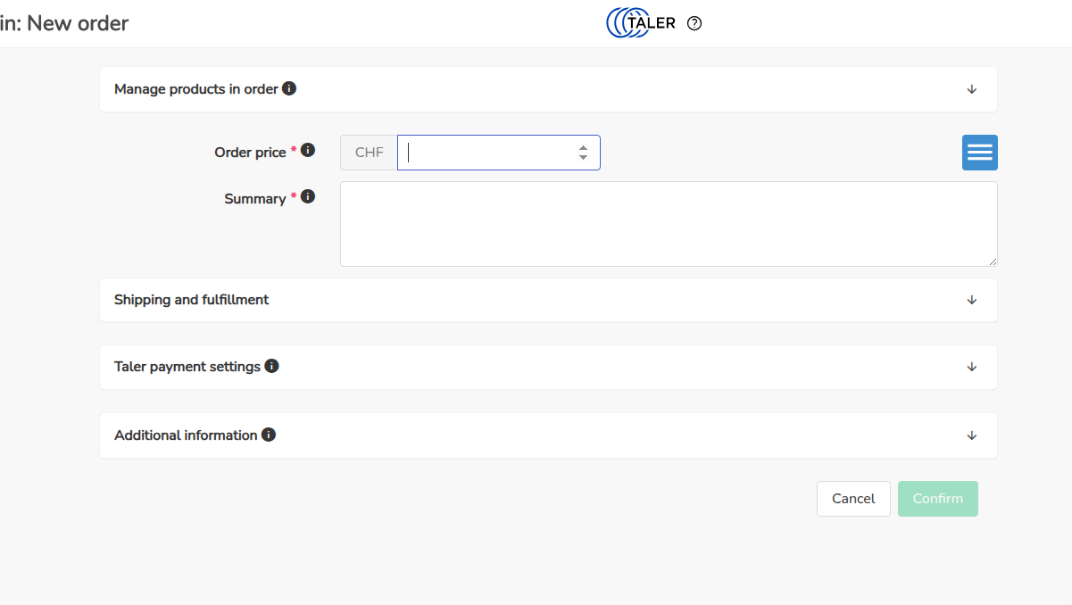Click the Taler logo in header
The width and height of the screenshot is (1072, 605).
point(641,23)
